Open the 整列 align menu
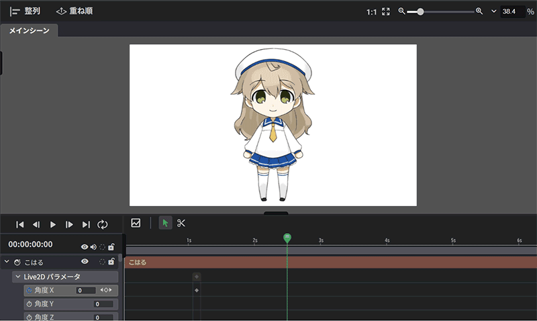Image resolution: width=537 pixels, height=321 pixels. click(25, 11)
